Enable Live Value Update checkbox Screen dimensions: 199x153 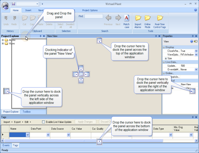43,122
